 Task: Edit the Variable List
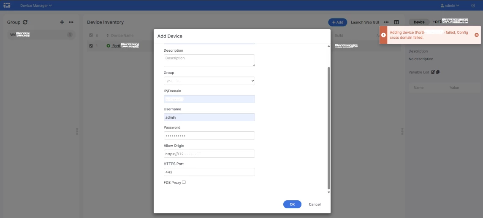pos(433,72)
